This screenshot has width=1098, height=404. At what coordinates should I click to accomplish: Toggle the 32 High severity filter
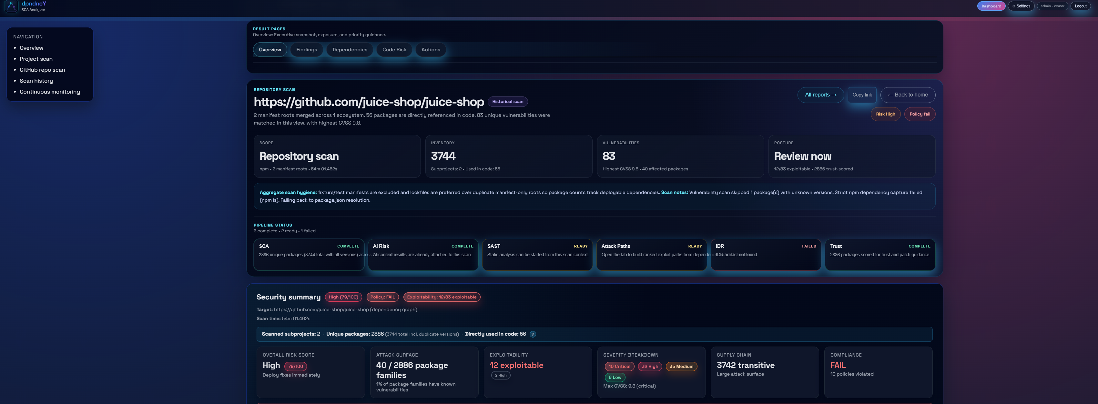click(x=650, y=366)
